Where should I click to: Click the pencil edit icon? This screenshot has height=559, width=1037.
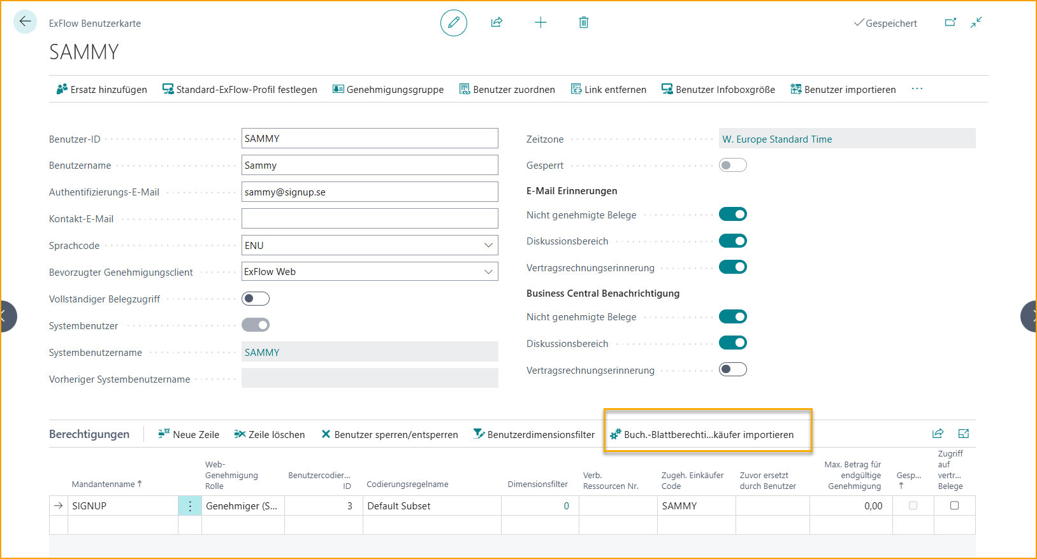click(454, 23)
